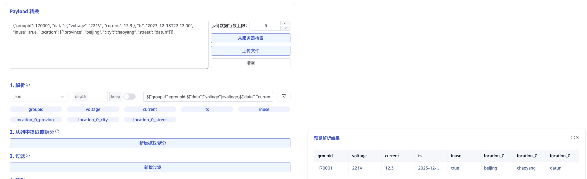This screenshot has height=179, width=587.
Task: Click the info icon next to 3. 过滤
Action: tap(28, 156)
